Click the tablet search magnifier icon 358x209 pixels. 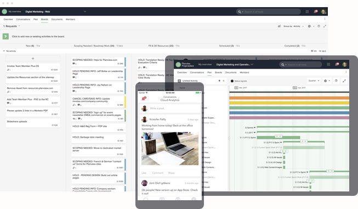[x=283, y=65]
